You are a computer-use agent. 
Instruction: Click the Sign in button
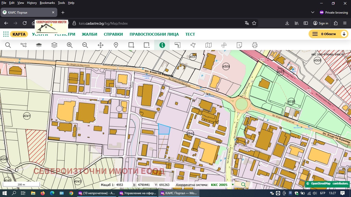pyautogui.click(x=321, y=23)
